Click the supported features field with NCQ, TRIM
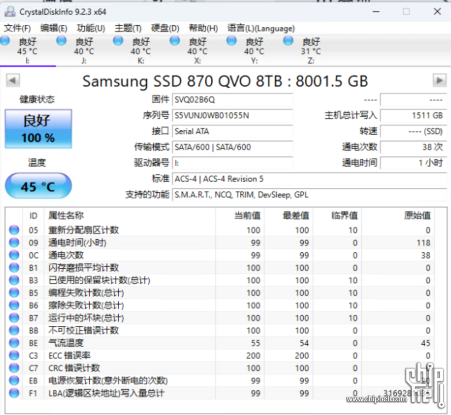 pyautogui.click(x=309, y=195)
